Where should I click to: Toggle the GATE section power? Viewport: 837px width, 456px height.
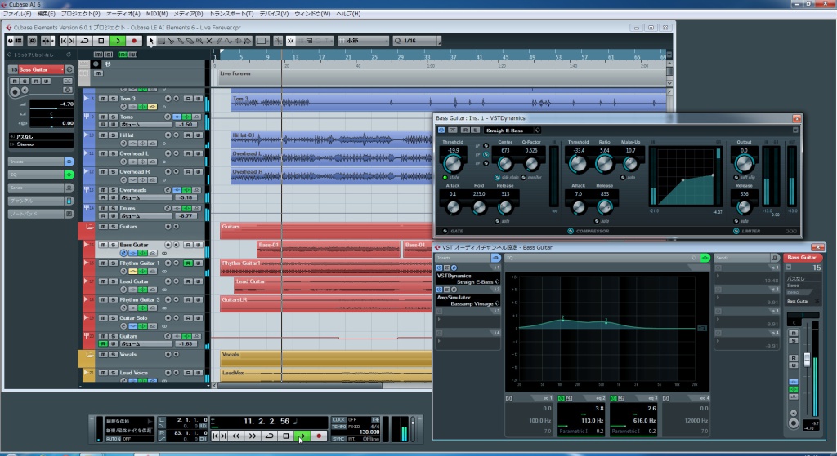click(445, 231)
